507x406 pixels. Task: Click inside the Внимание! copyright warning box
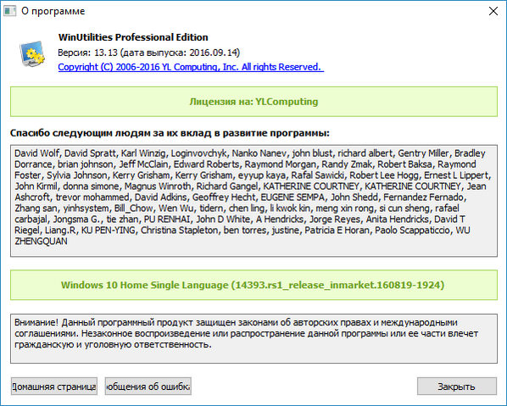point(253,338)
